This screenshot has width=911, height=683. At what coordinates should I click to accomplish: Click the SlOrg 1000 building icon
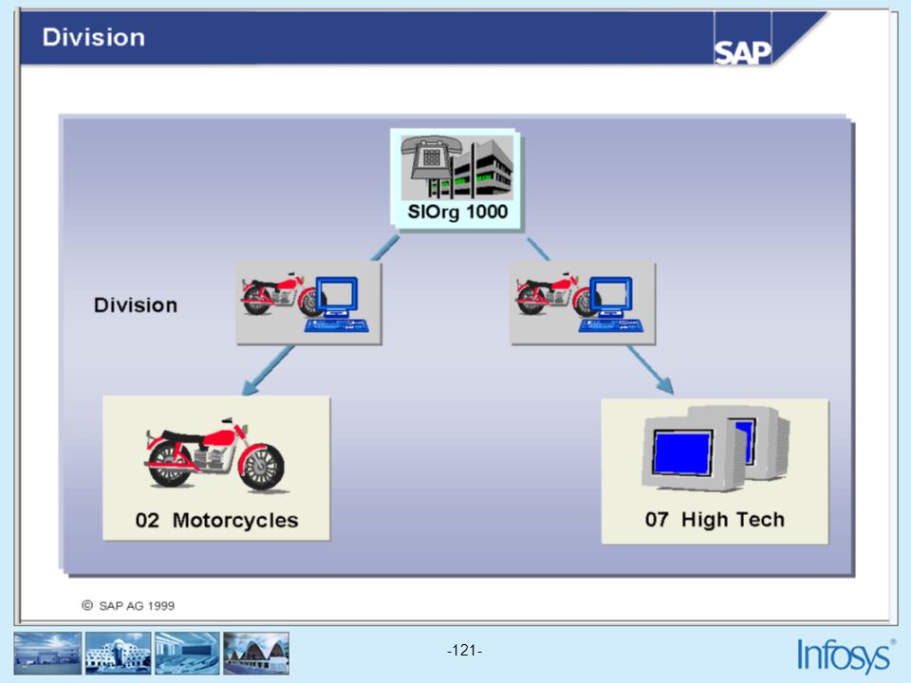point(456,168)
